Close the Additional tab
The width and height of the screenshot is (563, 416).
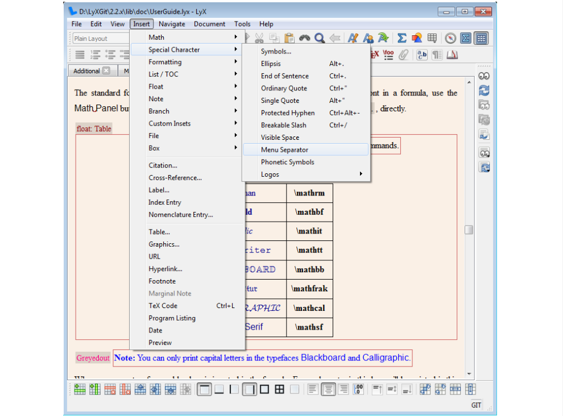point(106,71)
